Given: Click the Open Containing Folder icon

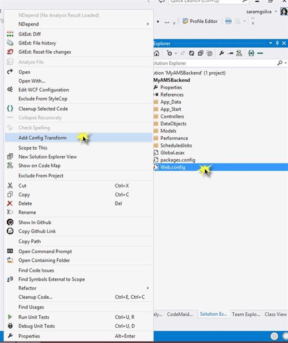Looking at the screenshot, I should pyautogui.click(x=10, y=260).
